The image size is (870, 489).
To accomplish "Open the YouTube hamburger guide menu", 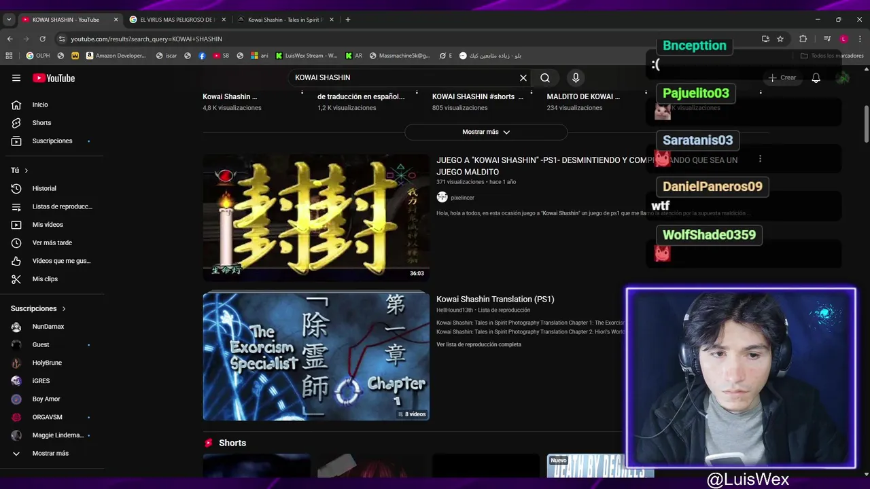I will tap(16, 78).
